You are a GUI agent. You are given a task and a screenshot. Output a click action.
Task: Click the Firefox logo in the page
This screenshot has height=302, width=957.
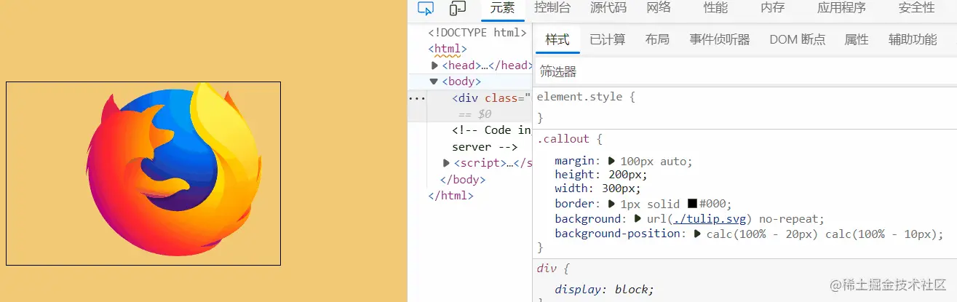[x=175, y=169]
